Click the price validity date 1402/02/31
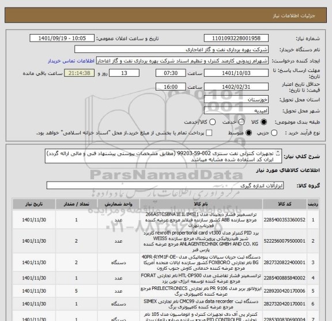The width and height of the screenshot is (332, 321). pyautogui.click(x=236, y=87)
